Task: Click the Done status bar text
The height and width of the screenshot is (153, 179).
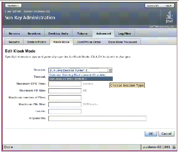Action: coord(8,147)
